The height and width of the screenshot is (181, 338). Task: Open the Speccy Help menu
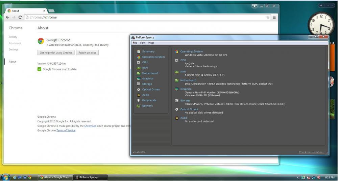[x=151, y=43]
